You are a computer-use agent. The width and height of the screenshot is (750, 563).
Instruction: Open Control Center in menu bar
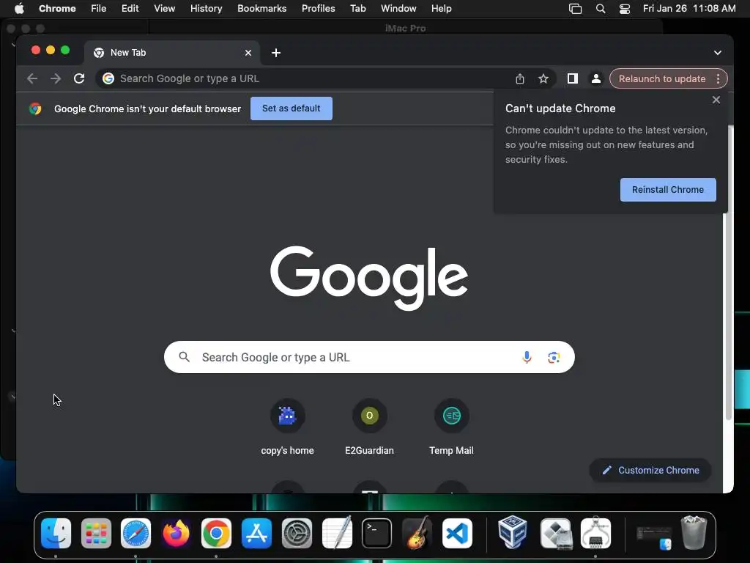(624, 8)
